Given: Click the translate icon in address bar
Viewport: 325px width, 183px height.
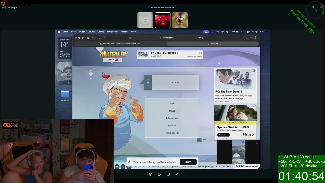Looking at the screenshot, I should [199, 38].
